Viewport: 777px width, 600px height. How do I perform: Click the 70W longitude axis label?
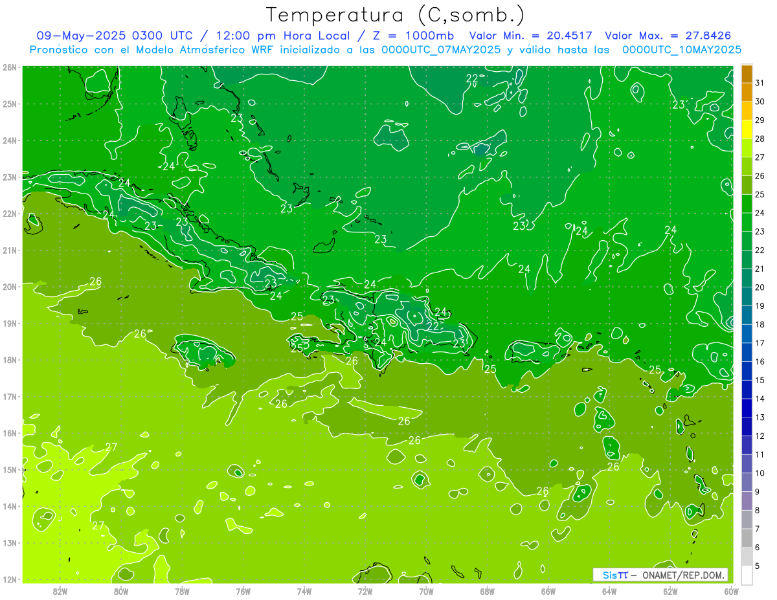[x=426, y=590]
